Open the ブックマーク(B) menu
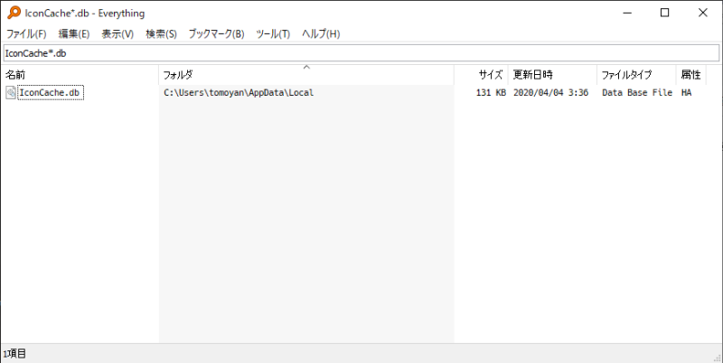 click(216, 33)
